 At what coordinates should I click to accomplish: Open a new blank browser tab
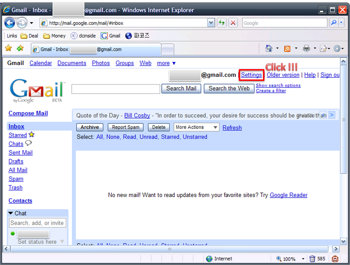(x=168, y=50)
